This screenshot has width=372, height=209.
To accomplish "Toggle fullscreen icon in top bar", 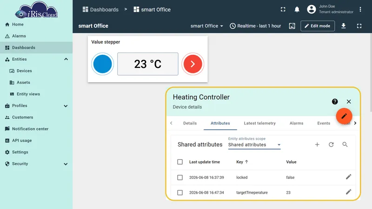I will (x=283, y=9).
